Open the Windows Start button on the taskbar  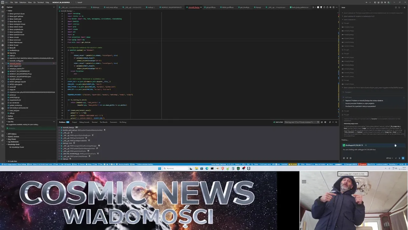pyautogui.click(x=159, y=168)
